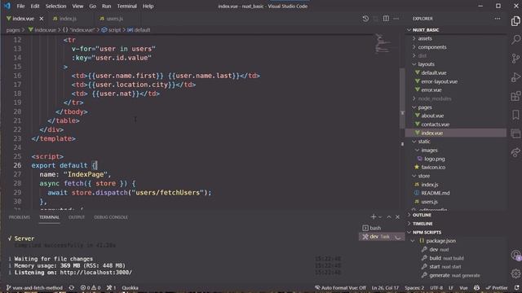Image resolution: width=522 pixels, height=293 pixels.
Task: Switch to the PROBLEMS panel tab
Action: [20, 217]
